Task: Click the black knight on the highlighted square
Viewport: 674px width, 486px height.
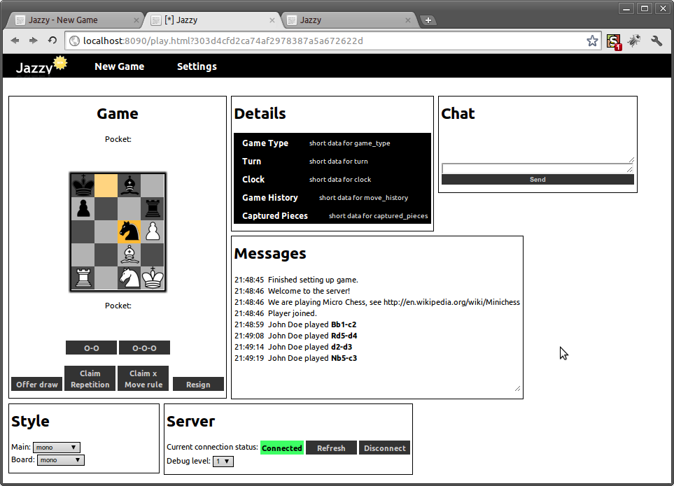Action: [x=129, y=231]
